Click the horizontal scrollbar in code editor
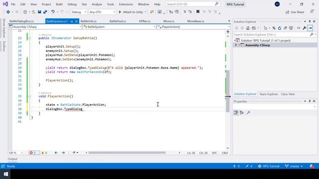The image size is (319, 179). [127, 153]
